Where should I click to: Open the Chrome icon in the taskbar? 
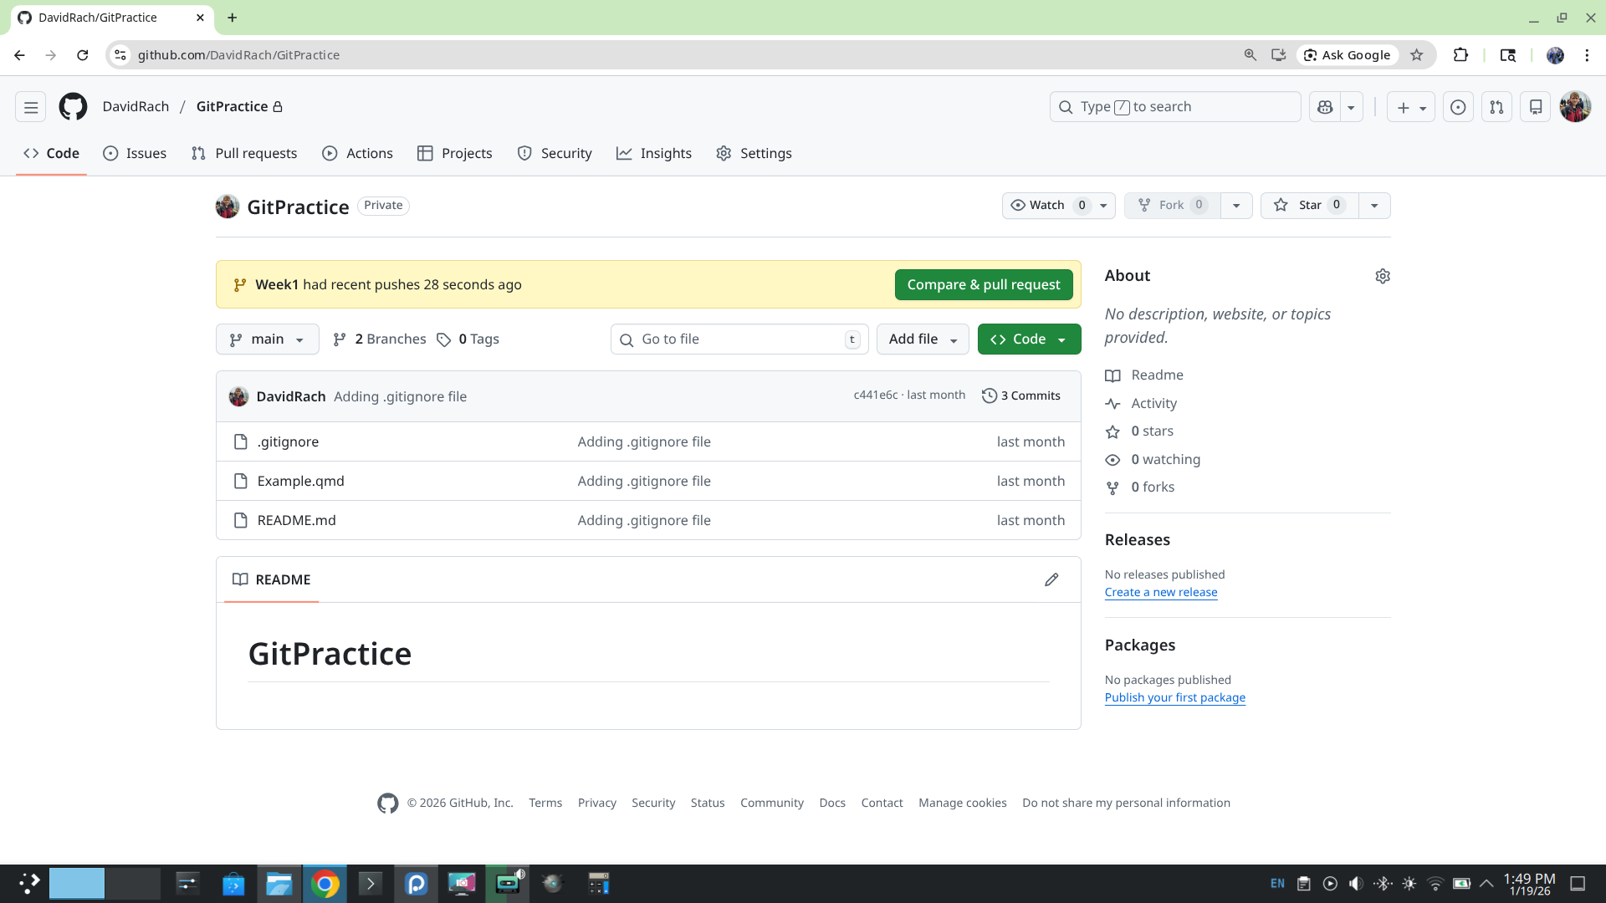325,884
